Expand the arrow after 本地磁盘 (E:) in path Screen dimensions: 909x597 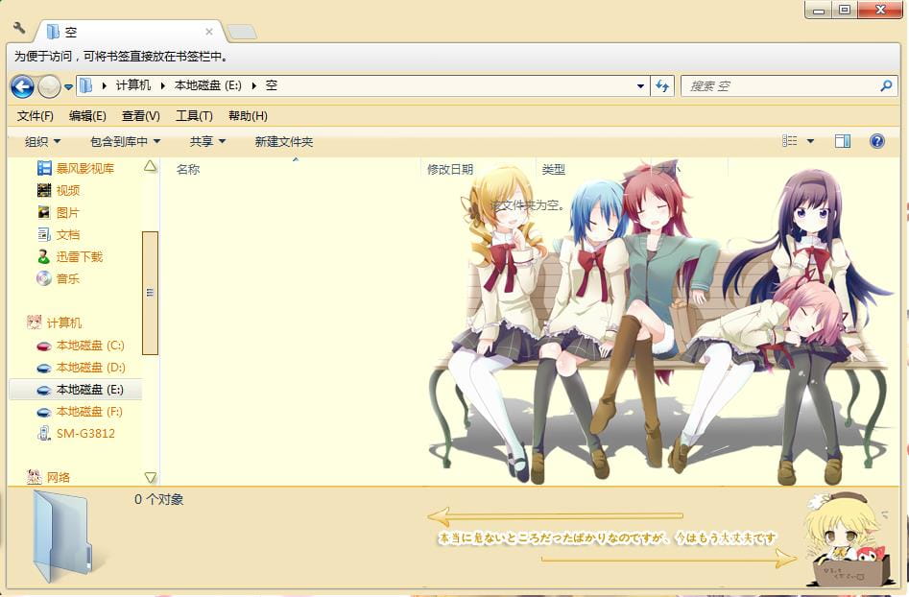[x=254, y=85]
